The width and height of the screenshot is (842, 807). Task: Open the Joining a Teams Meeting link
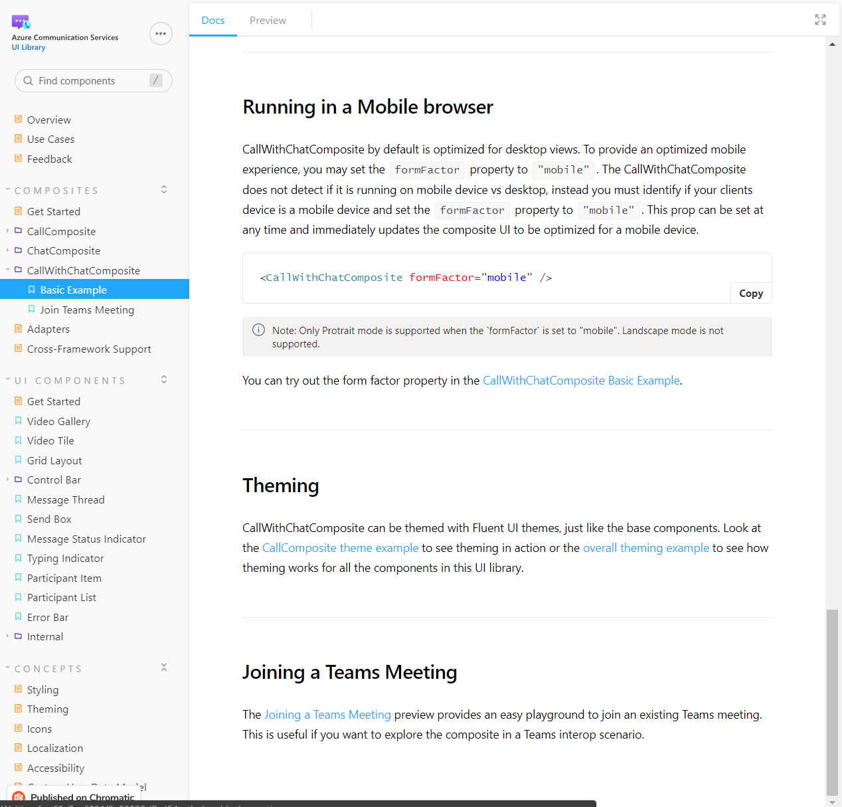tap(327, 714)
